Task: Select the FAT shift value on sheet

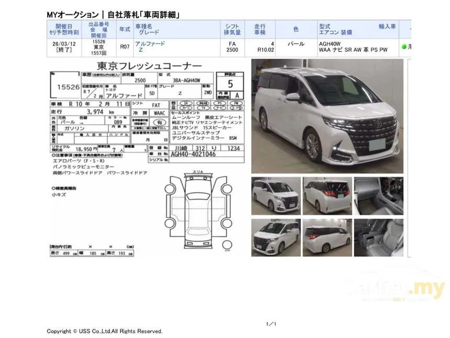Action: click(x=156, y=105)
